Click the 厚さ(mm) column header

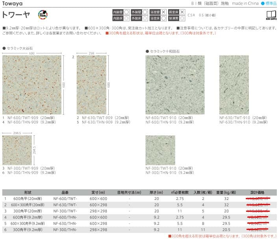pos(156,192)
